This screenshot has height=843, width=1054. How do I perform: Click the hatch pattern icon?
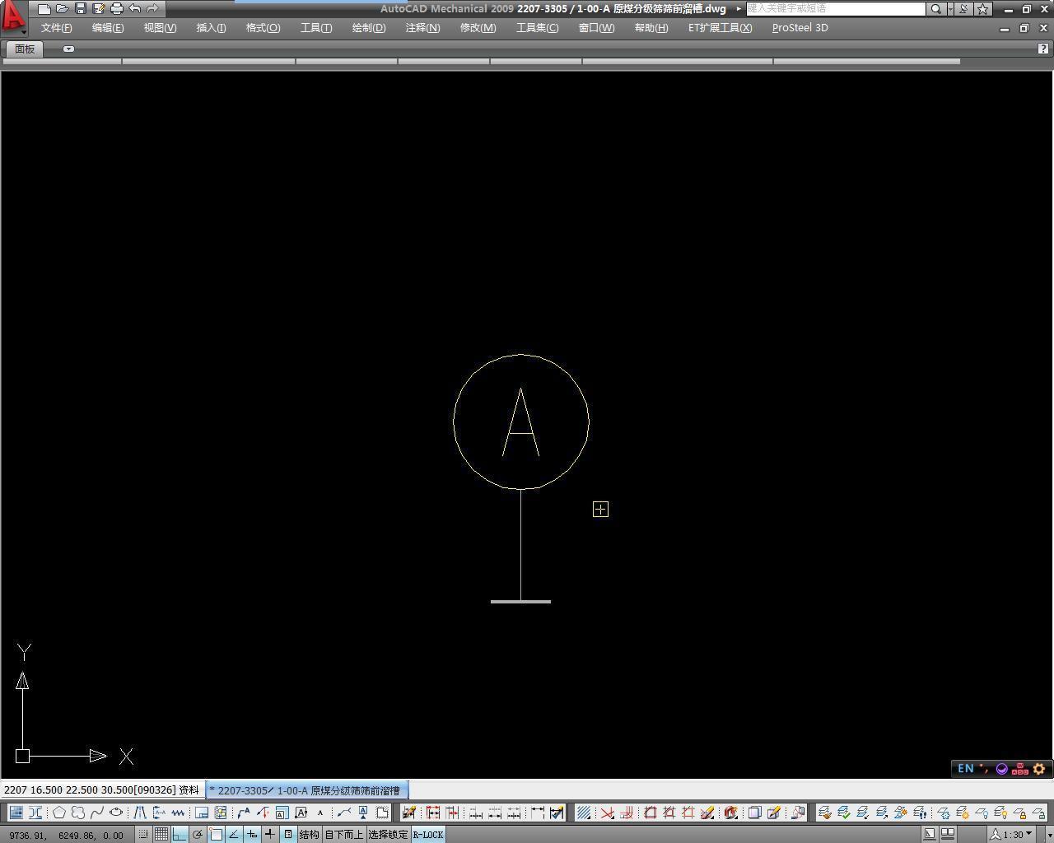click(x=584, y=813)
